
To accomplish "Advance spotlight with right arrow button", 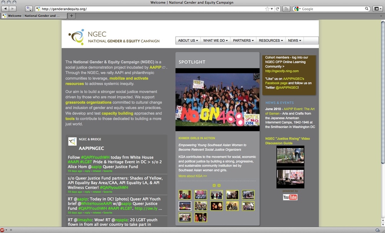I will point(219,185).
